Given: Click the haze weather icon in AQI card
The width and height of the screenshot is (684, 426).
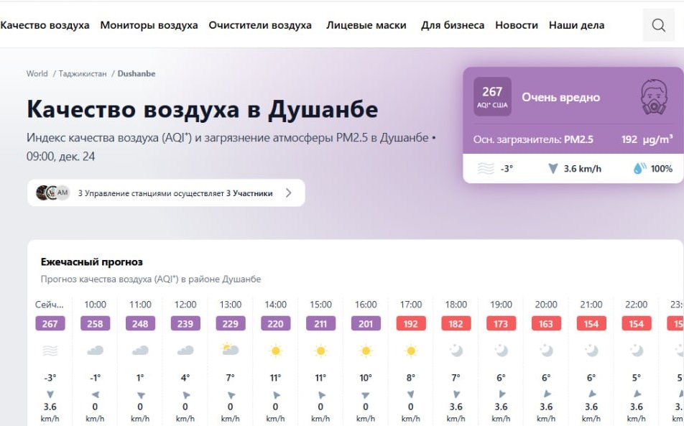Looking at the screenshot, I should [x=486, y=169].
